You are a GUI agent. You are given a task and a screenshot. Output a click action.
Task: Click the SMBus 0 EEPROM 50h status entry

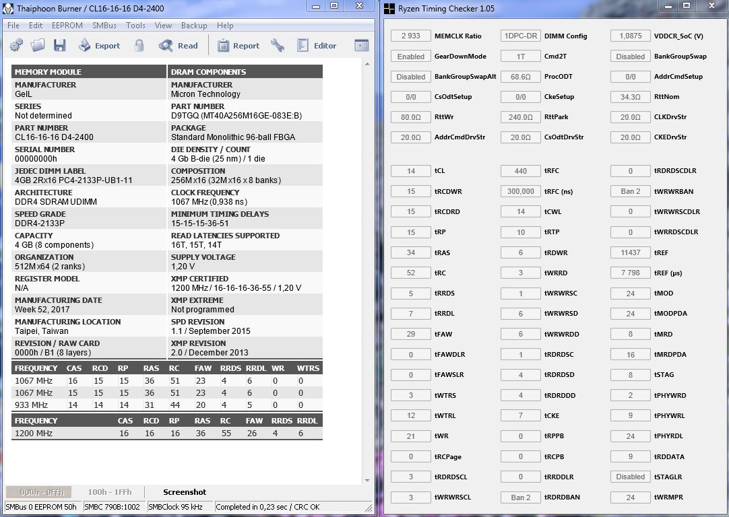pyautogui.click(x=42, y=507)
